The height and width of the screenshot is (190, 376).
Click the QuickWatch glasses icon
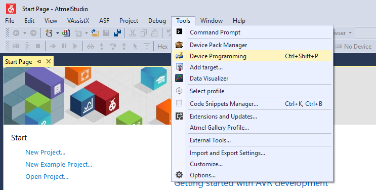tap(91, 46)
